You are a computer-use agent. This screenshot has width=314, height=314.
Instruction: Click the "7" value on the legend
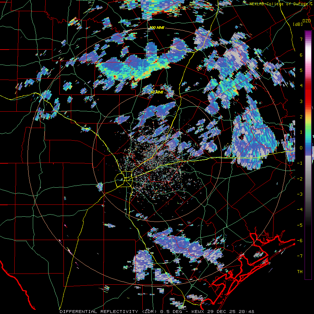coord(301,39)
